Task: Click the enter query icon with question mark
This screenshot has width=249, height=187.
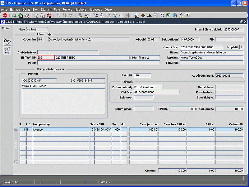Action: click(36, 16)
